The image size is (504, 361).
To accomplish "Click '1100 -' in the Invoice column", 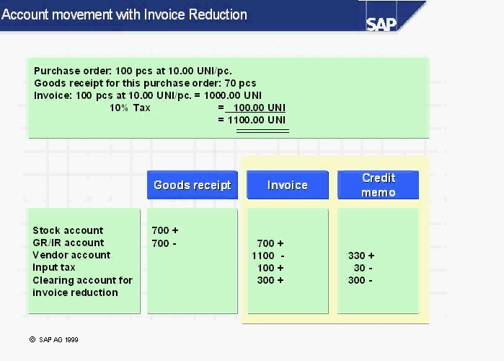I will pos(268,256).
